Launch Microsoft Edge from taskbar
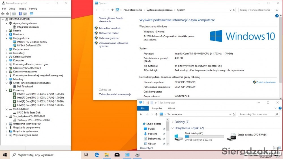The height and width of the screenshot is (159, 283). [x=97, y=155]
